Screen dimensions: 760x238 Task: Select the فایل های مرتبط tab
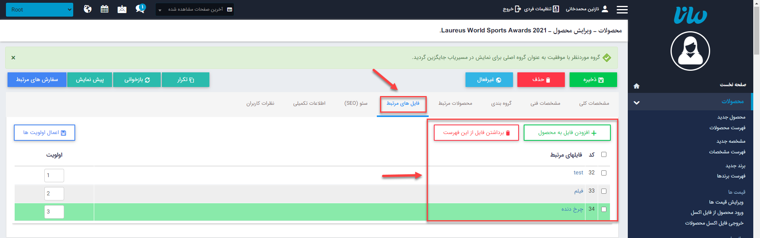click(403, 103)
